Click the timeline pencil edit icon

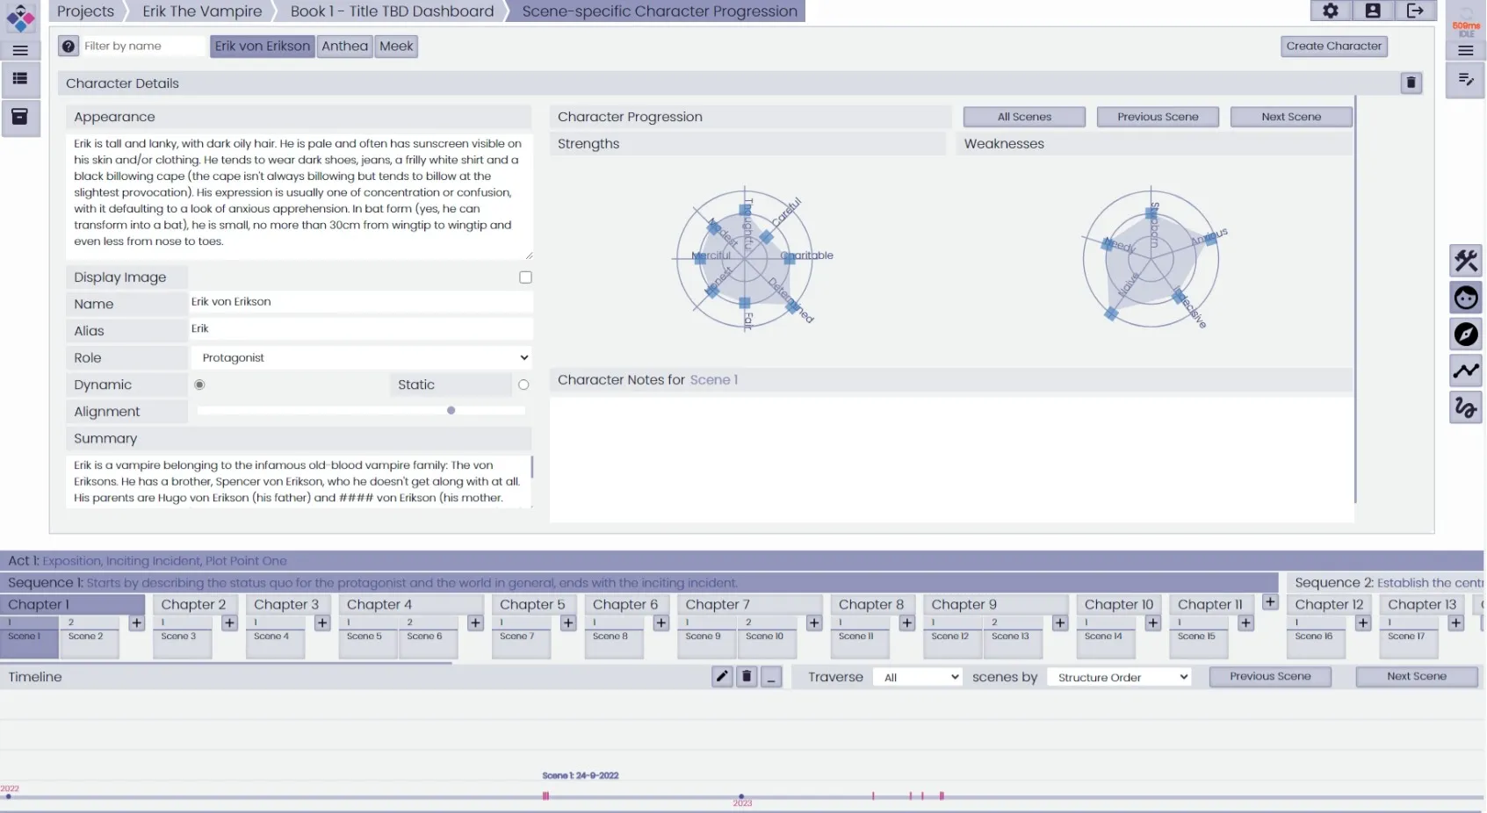click(722, 677)
